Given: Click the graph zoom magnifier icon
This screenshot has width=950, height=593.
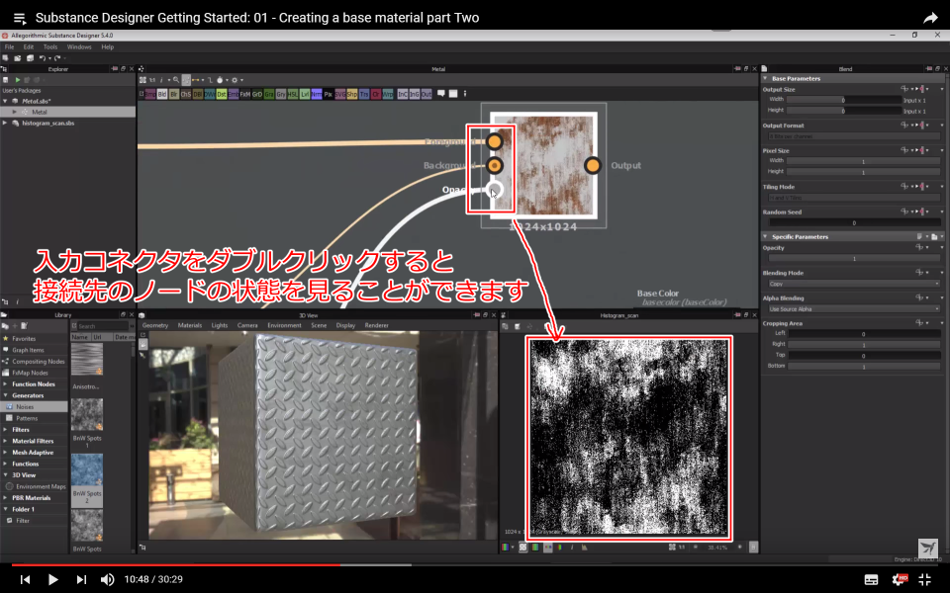Looking at the screenshot, I should (176, 80).
